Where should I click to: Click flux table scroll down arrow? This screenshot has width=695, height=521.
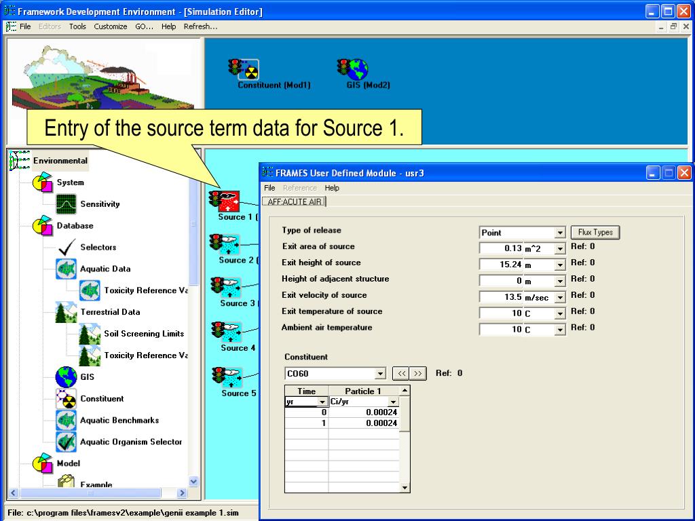click(405, 488)
